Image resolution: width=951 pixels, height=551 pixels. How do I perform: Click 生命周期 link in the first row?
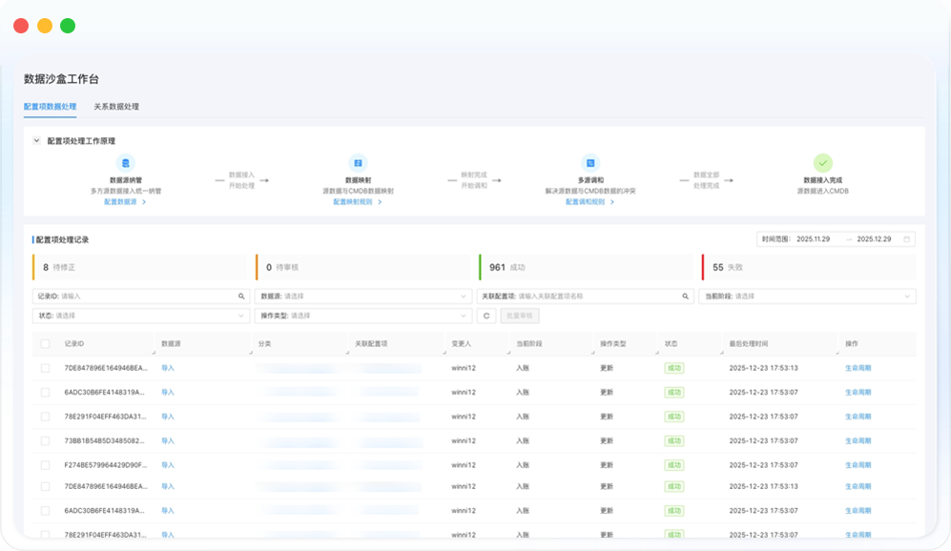tap(858, 368)
